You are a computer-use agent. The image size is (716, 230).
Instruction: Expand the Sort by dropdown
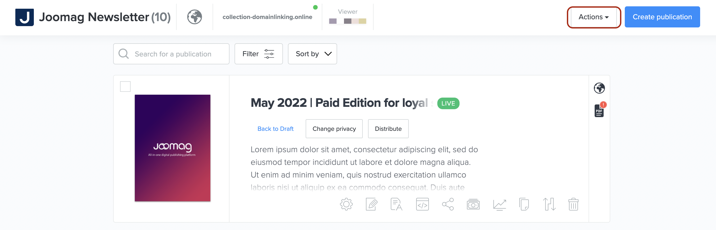point(313,54)
